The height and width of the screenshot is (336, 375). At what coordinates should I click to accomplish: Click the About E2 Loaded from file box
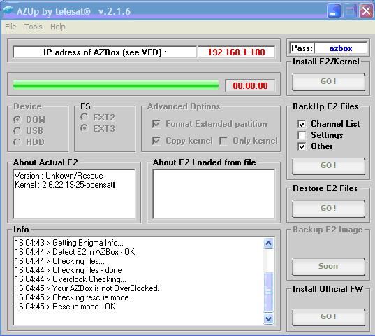[x=214, y=194]
